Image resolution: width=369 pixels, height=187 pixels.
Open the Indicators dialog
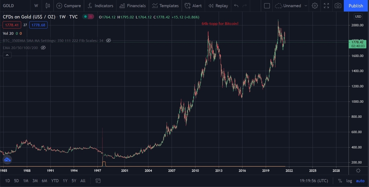(100, 6)
